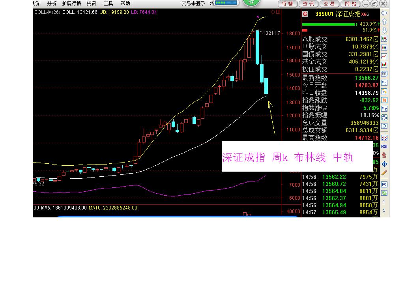
Task: Click the 交易 button at top right
Action: click(329, 4)
